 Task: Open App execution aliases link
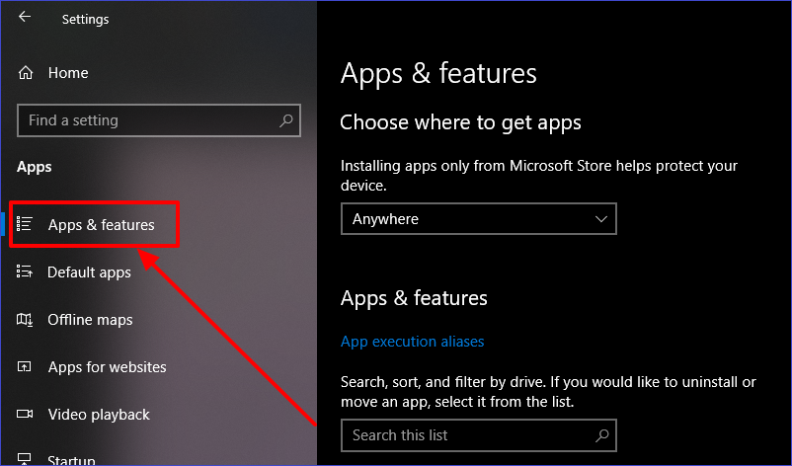412,342
